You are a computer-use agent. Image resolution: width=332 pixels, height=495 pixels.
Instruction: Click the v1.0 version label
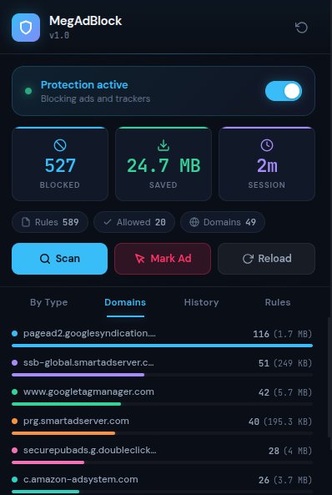click(59, 35)
